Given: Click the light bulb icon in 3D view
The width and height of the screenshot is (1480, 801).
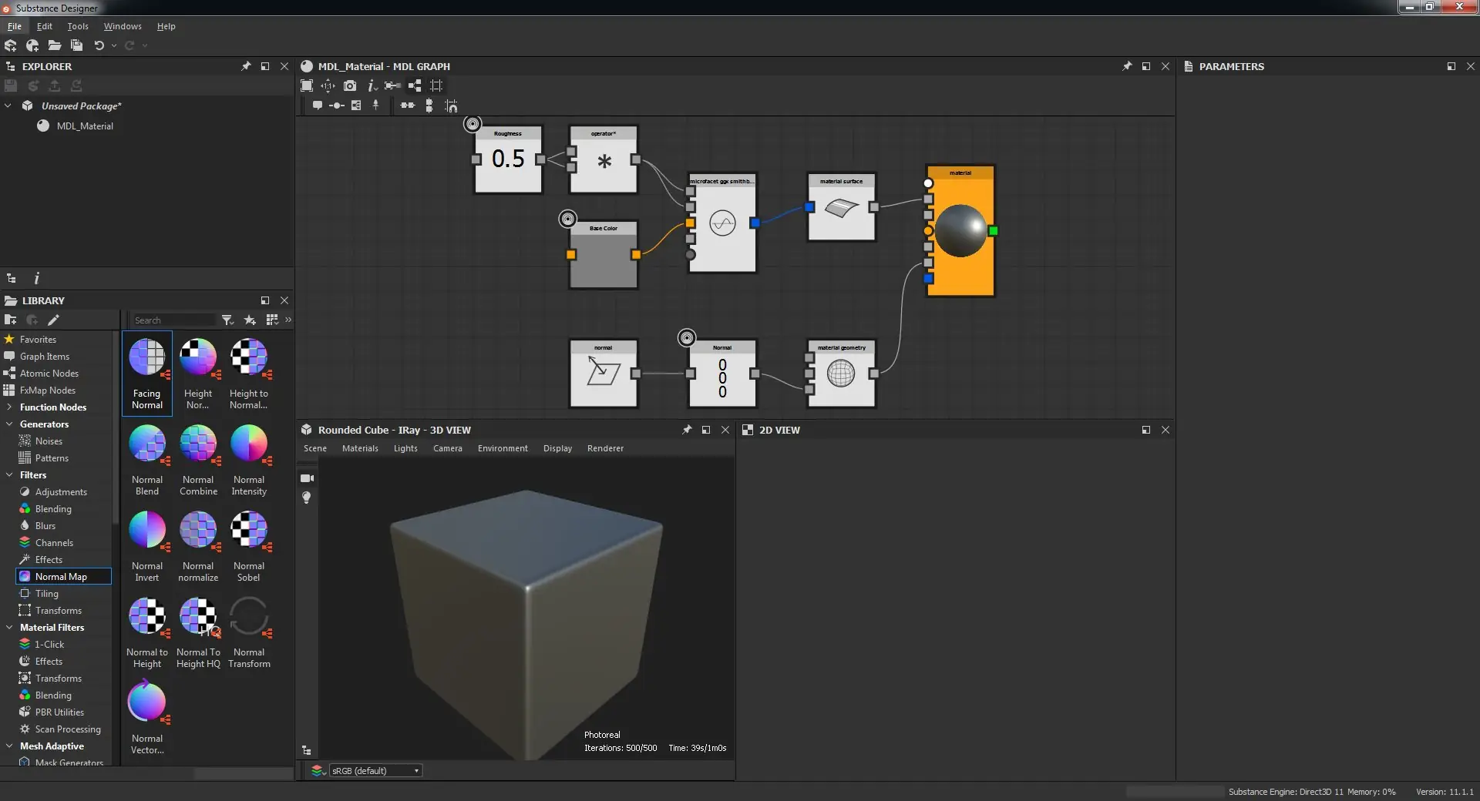Looking at the screenshot, I should pyautogui.click(x=307, y=498).
